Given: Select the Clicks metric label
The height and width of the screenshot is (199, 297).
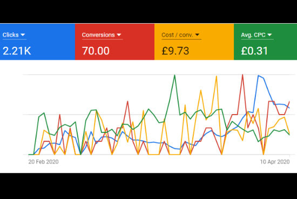Looking at the screenshot, I should click(x=11, y=35).
